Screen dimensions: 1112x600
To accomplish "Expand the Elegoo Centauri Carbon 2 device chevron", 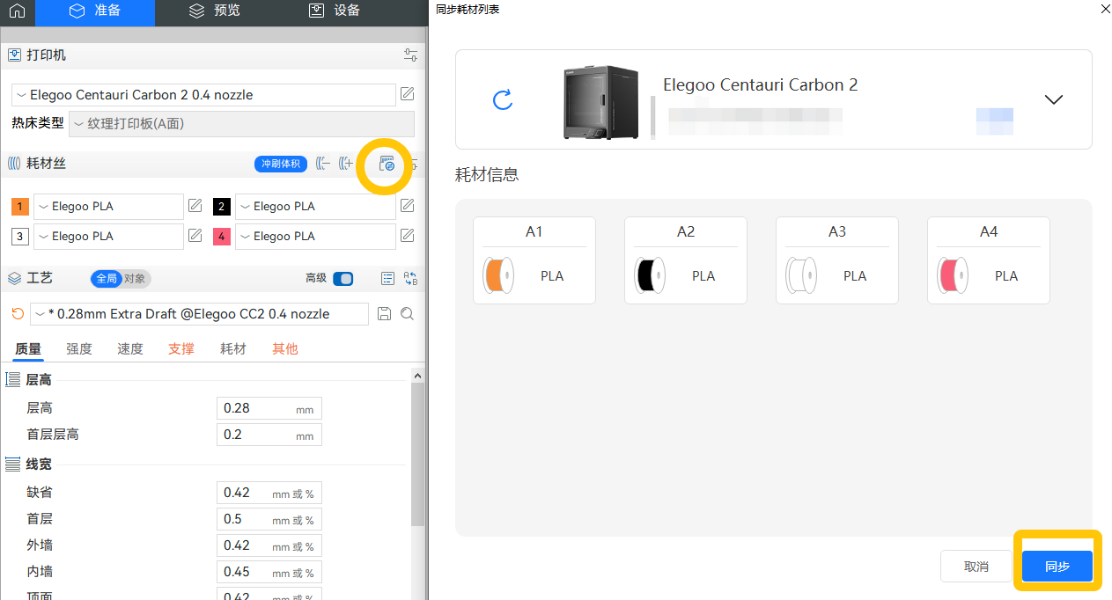I will pyautogui.click(x=1054, y=99).
